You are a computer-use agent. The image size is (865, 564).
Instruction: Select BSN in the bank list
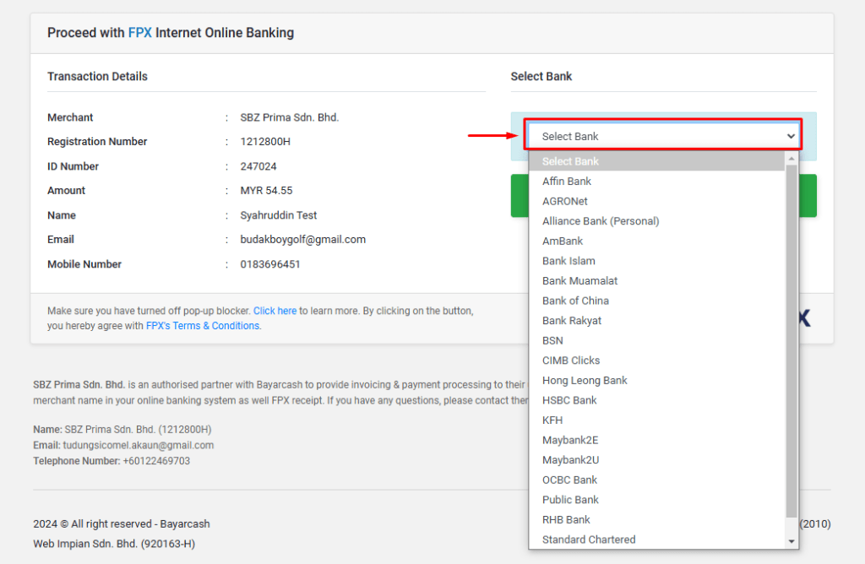pyautogui.click(x=656, y=341)
